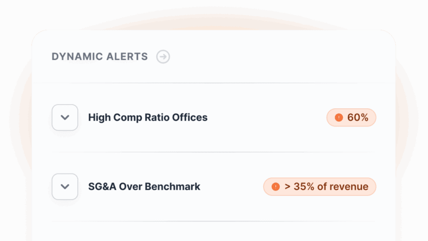Select the High Comp Ratio Offices title
428x241 pixels.
(148, 118)
